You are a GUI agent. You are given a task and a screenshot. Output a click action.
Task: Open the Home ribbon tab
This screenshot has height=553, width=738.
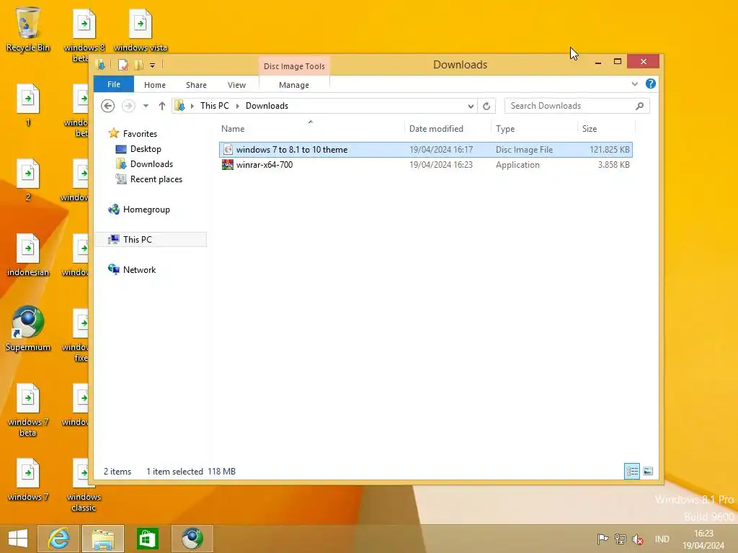point(155,85)
